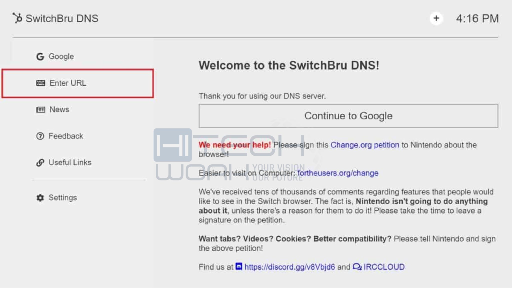This screenshot has height=288, width=512.
Task: Click the Google G icon in sidebar
Action: pos(40,56)
